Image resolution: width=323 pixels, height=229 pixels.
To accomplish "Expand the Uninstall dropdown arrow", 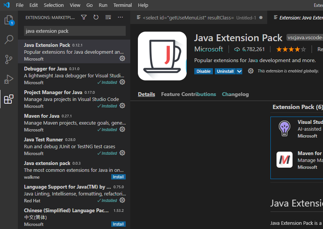I will coord(239,71).
